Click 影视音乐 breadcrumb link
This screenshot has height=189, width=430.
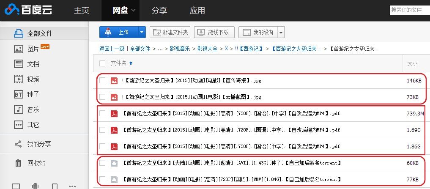pyautogui.click(x=180, y=49)
